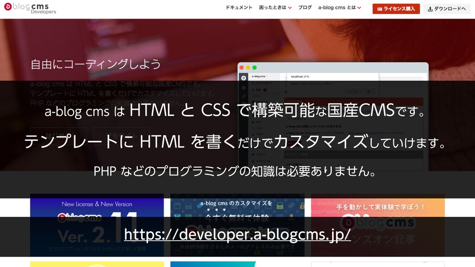This screenshot has height=267, width=475.
Task: Expand the 困ったときは dropdown
Action: 275,7
